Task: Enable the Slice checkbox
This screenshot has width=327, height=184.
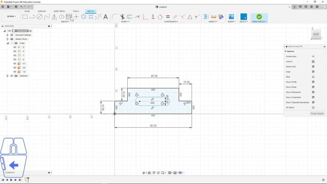Action: [313, 77]
